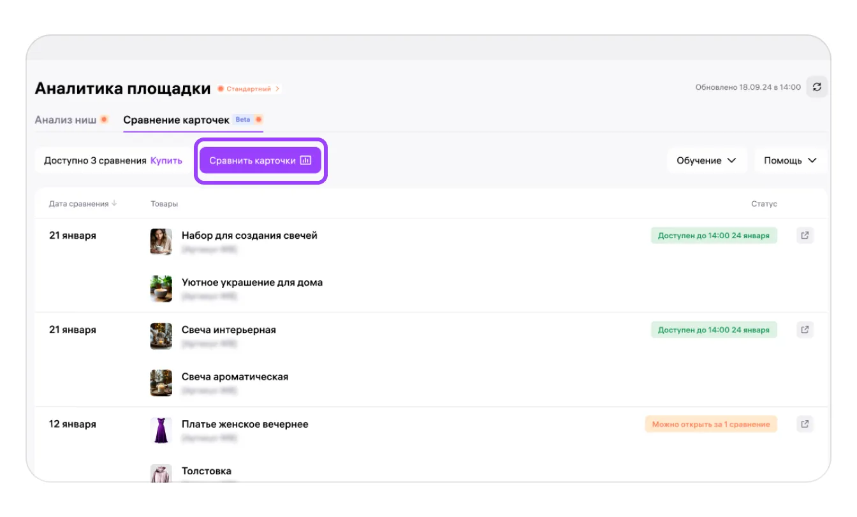Open external link for evening dress comparison
Viewport: 857px width, 517px height.
tap(805, 424)
